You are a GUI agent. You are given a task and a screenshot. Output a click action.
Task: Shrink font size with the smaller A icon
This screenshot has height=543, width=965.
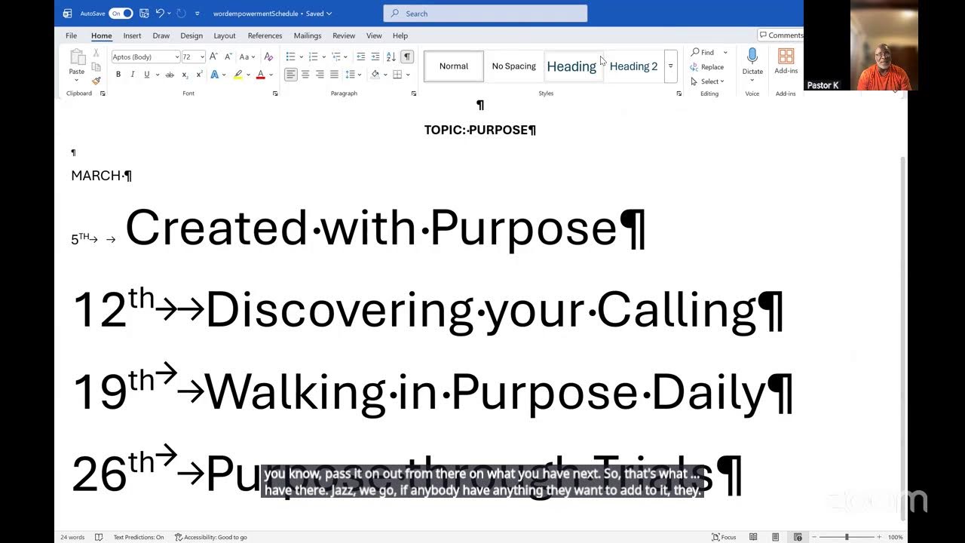(227, 57)
